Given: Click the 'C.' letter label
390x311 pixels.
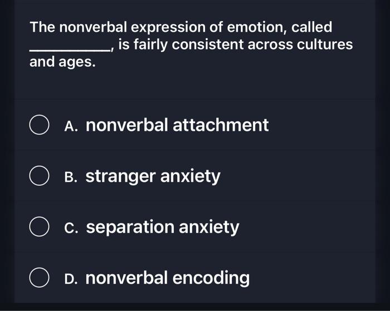Looking at the screenshot, I should click(71, 228).
